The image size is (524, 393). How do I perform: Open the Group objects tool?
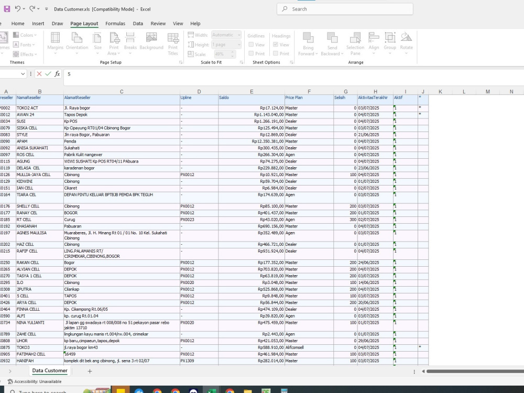(x=390, y=43)
